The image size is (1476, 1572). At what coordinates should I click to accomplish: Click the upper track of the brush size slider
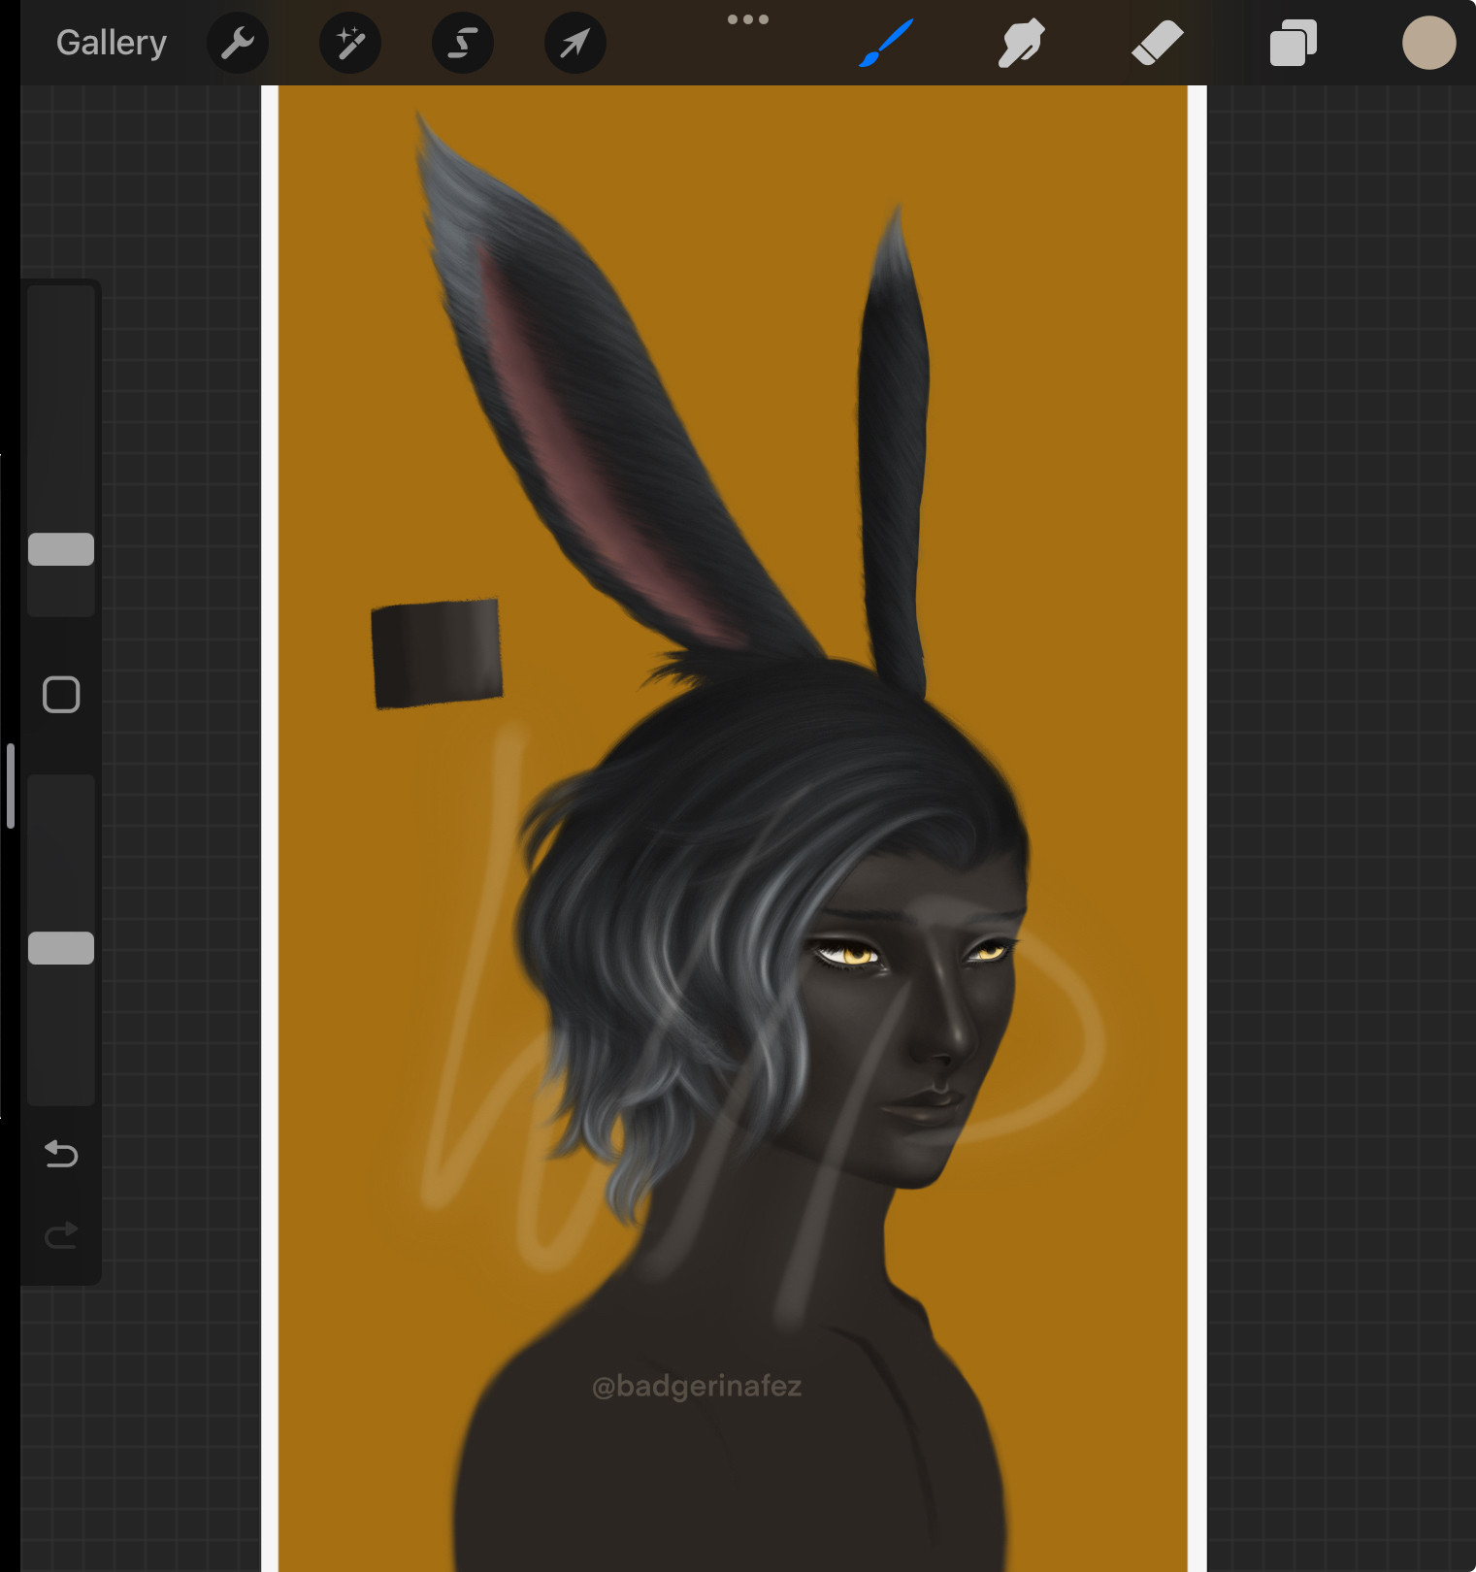pyautogui.click(x=61, y=408)
